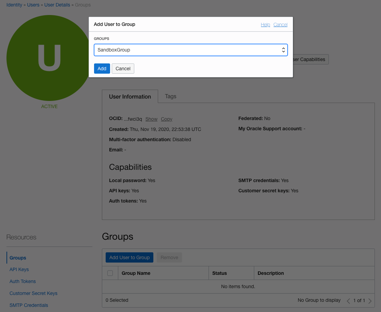Expand the hidden OCID with Show
This screenshot has width=381, height=312.
click(151, 119)
